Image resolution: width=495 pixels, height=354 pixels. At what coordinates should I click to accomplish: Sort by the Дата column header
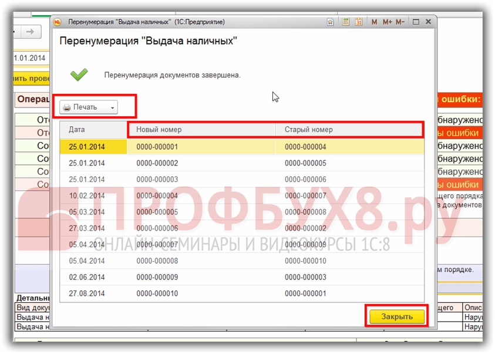coord(93,130)
